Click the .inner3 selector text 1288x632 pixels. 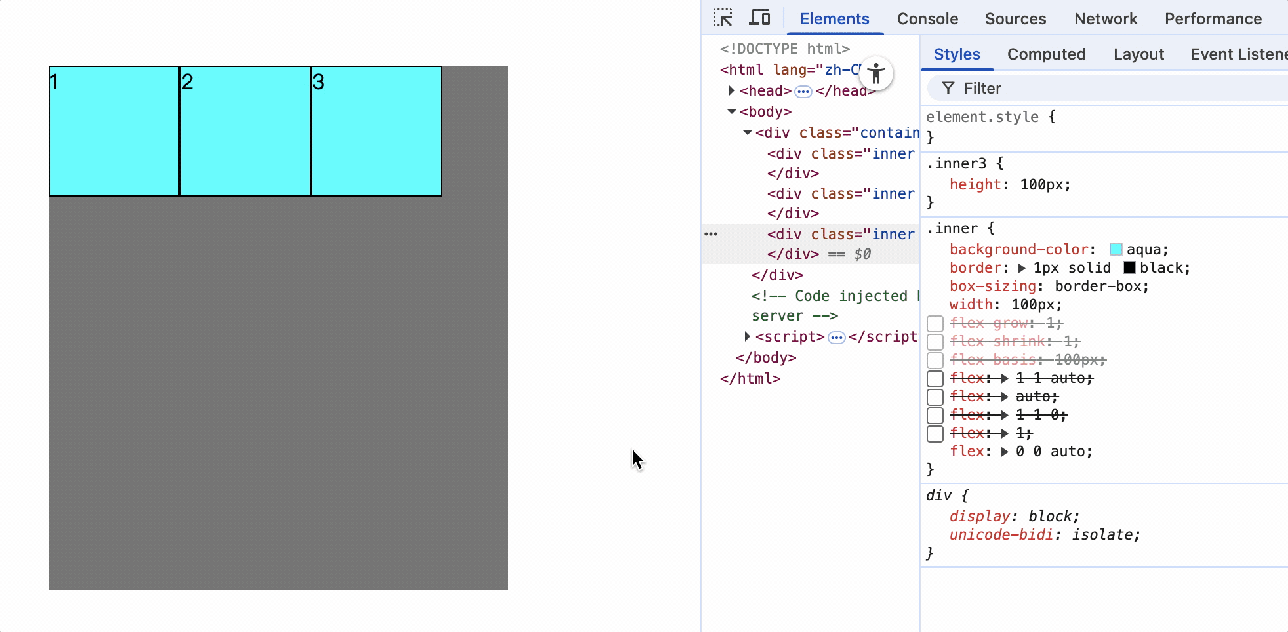point(956,163)
